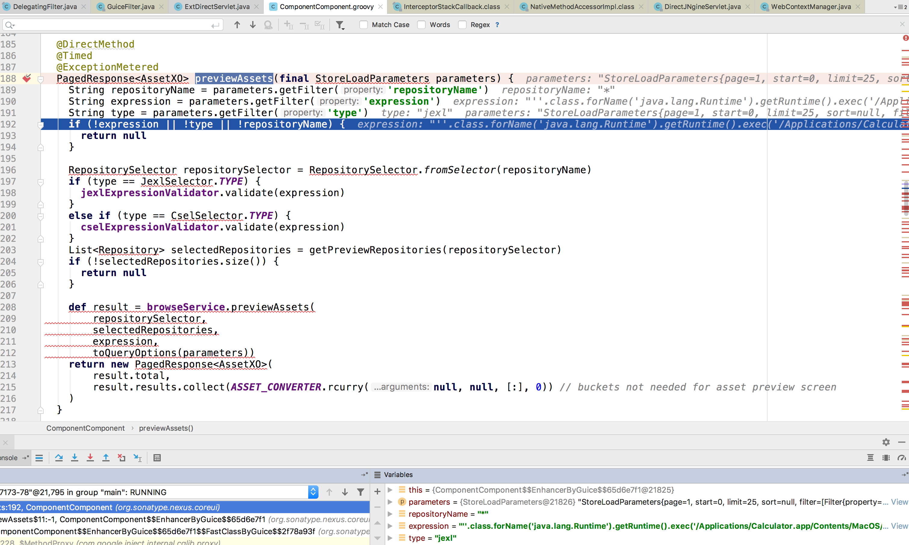Viewport: 909px width, 545px height.
Task: Click the Force Step Into red arrow
Action: pyautogui.click(x=90, y=457)
